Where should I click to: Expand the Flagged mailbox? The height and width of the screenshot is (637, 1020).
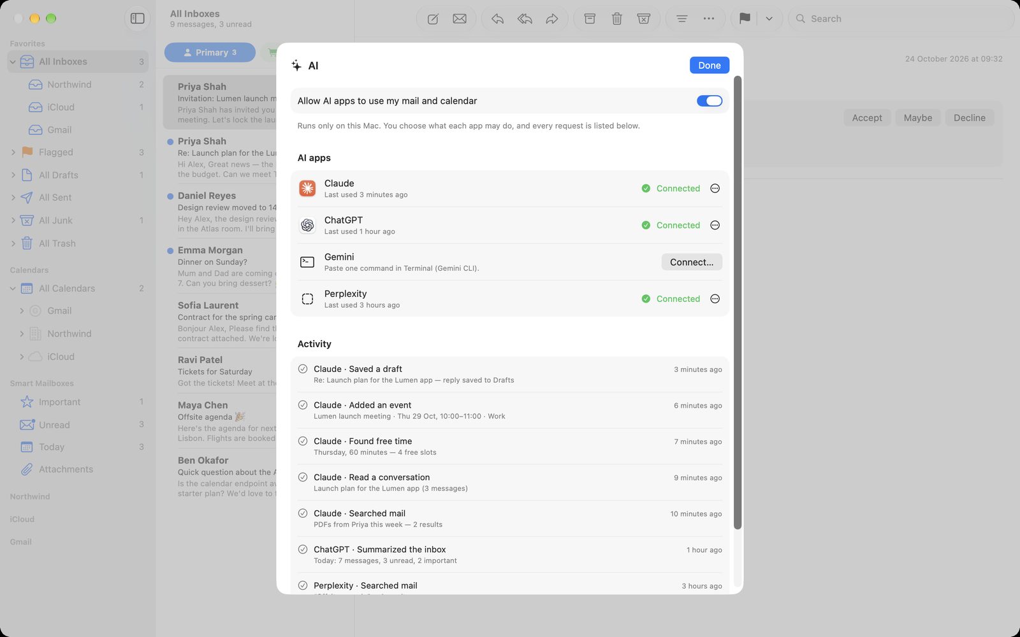13,152
